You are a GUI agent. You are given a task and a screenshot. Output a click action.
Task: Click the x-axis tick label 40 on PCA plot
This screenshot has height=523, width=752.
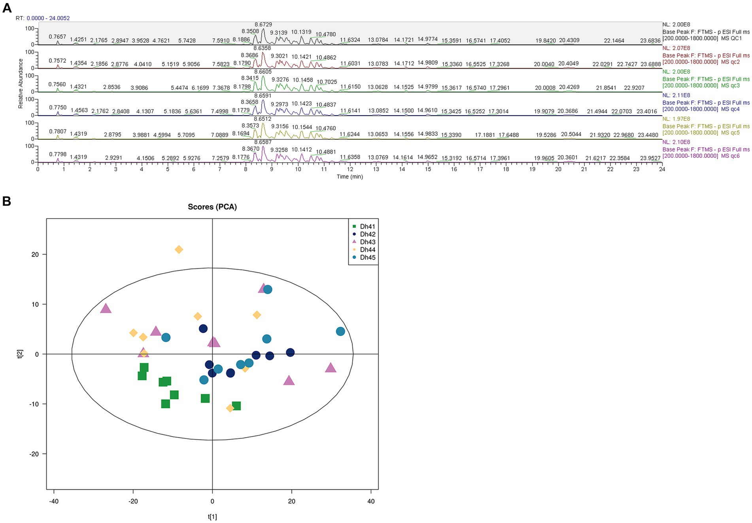tap(371, 501)
